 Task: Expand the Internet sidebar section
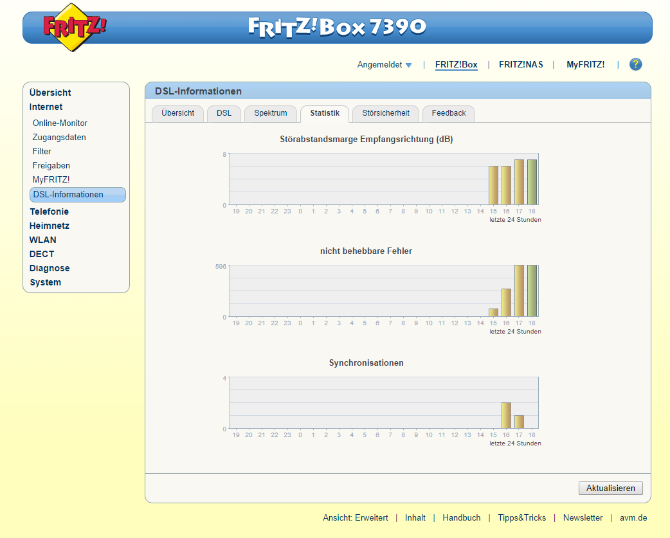[x=46, y=107]
